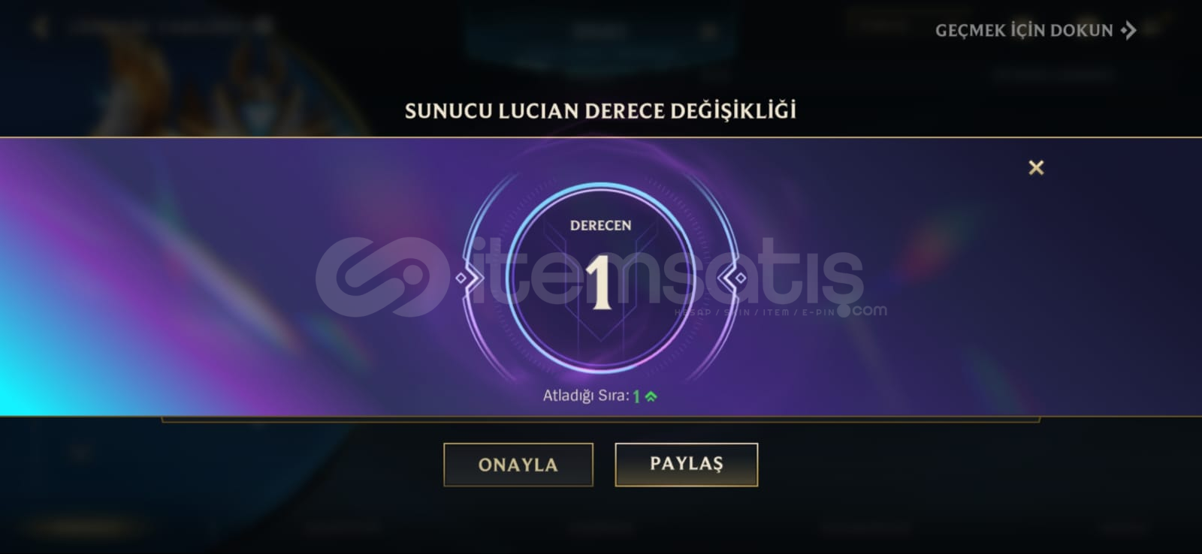1202x554 pixels.
Task: Tap the blurred back arrow at top-left
Action: (41, 28)
